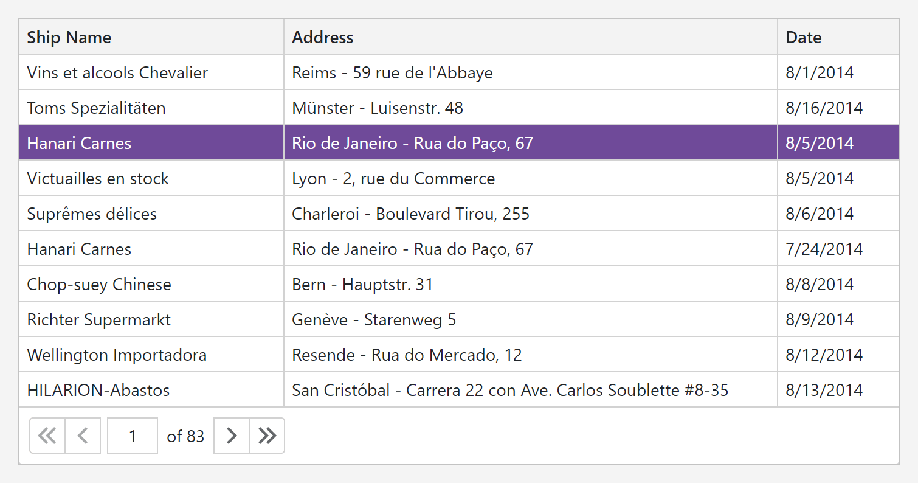Jump to the last page
This screenshot has width=918, height=483.
(x=267, y=436)
